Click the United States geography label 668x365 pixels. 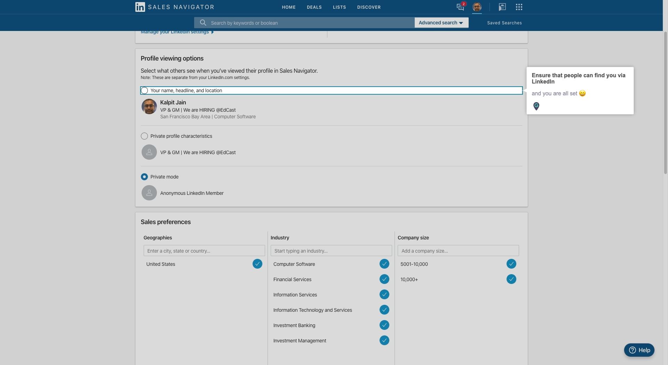click(160, 264)
